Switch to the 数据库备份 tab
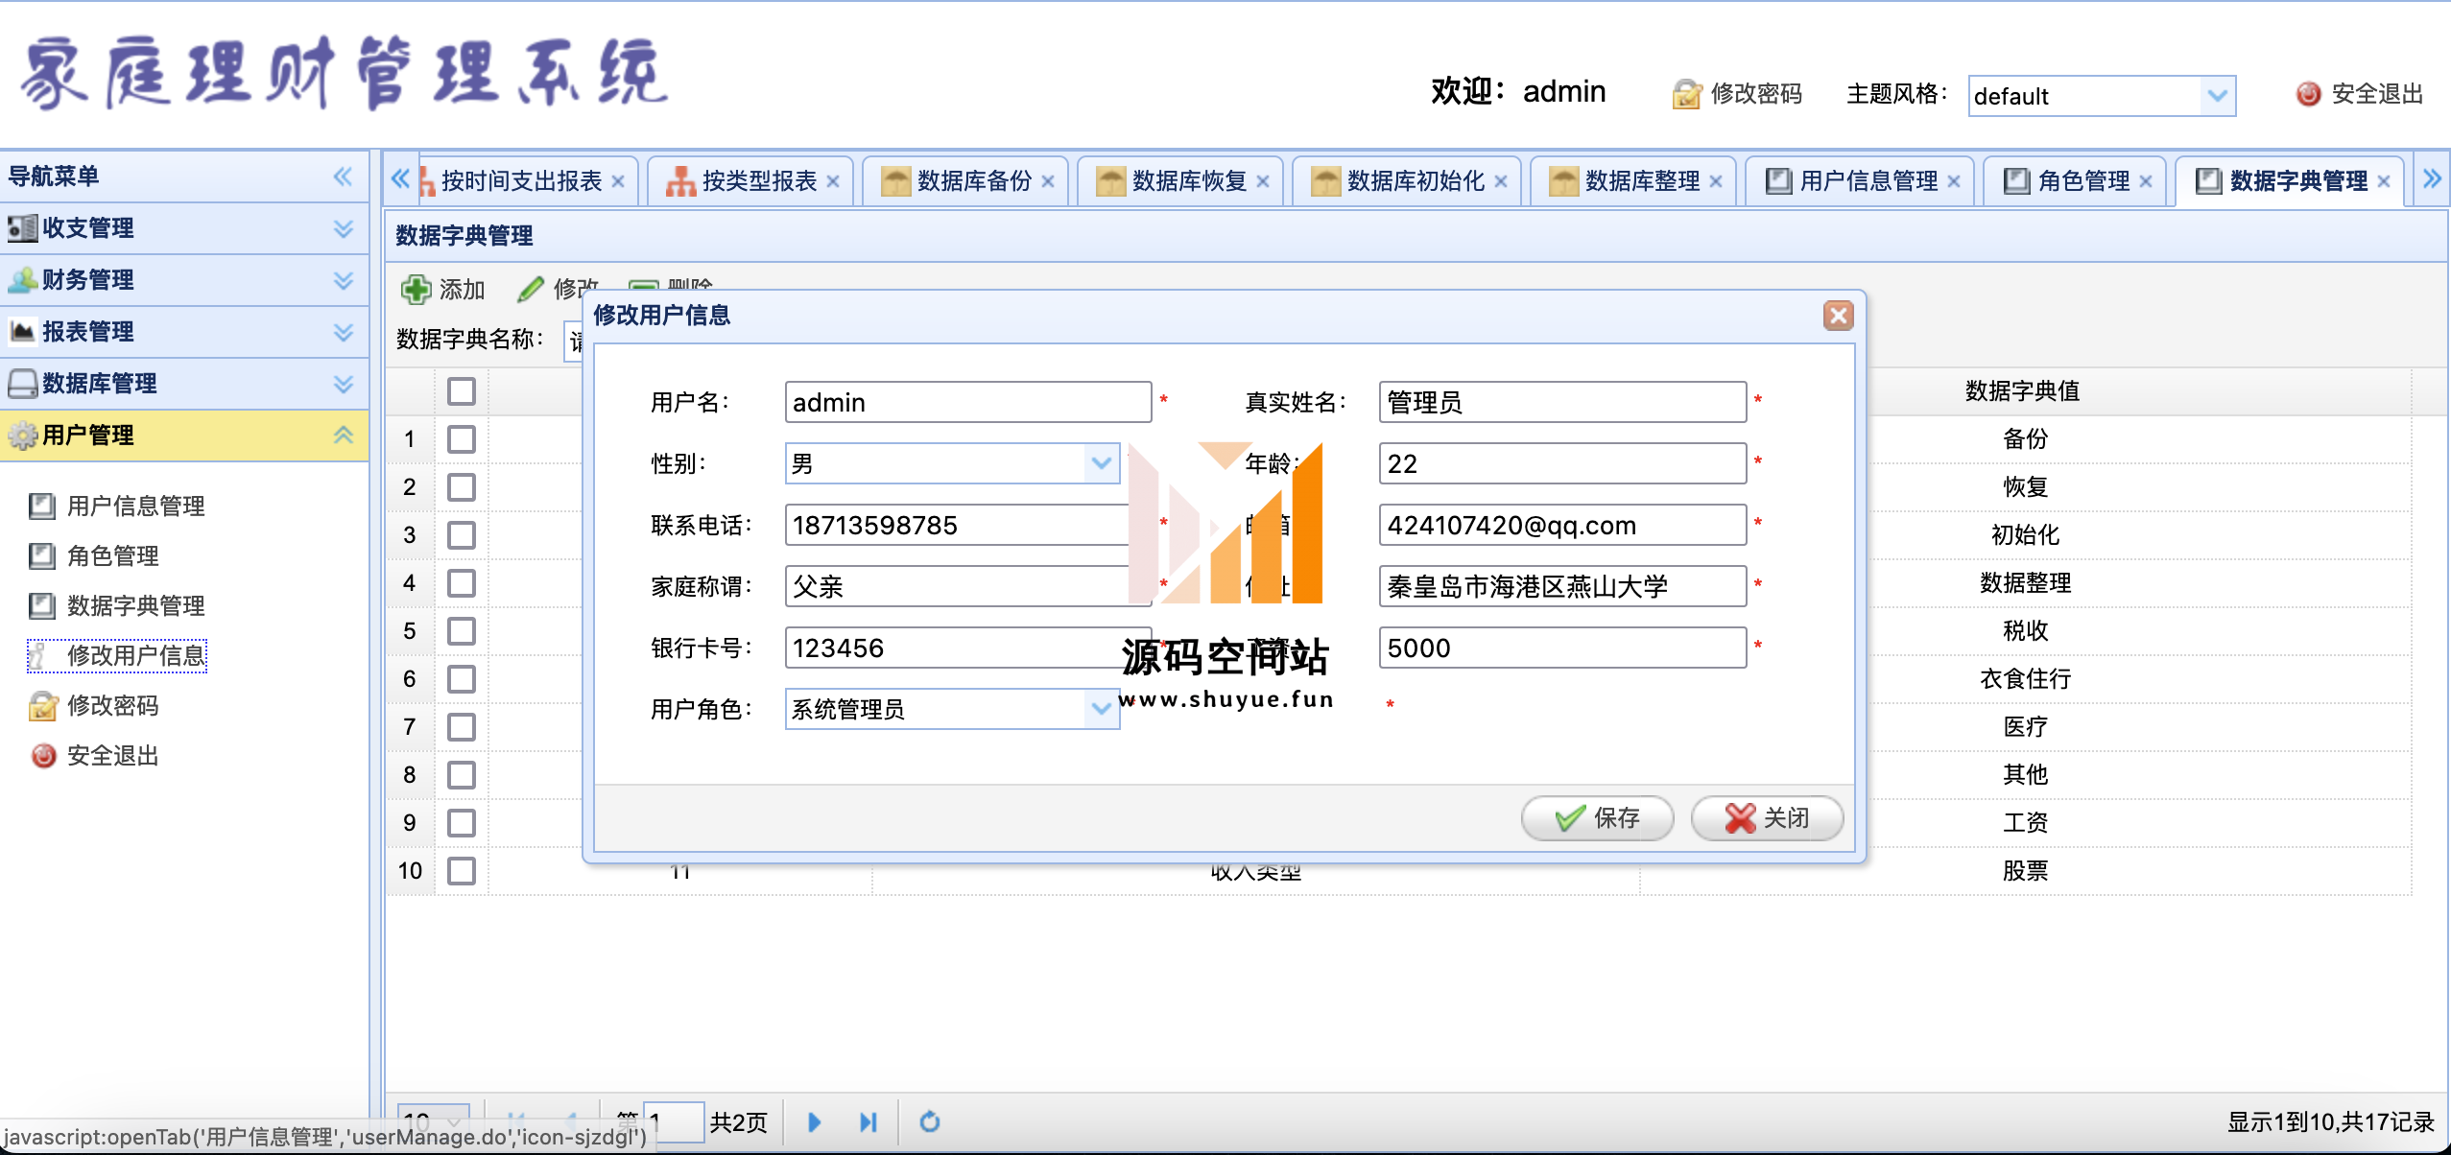Viewport: 2451px width, 1155px height. click(964, 181)
